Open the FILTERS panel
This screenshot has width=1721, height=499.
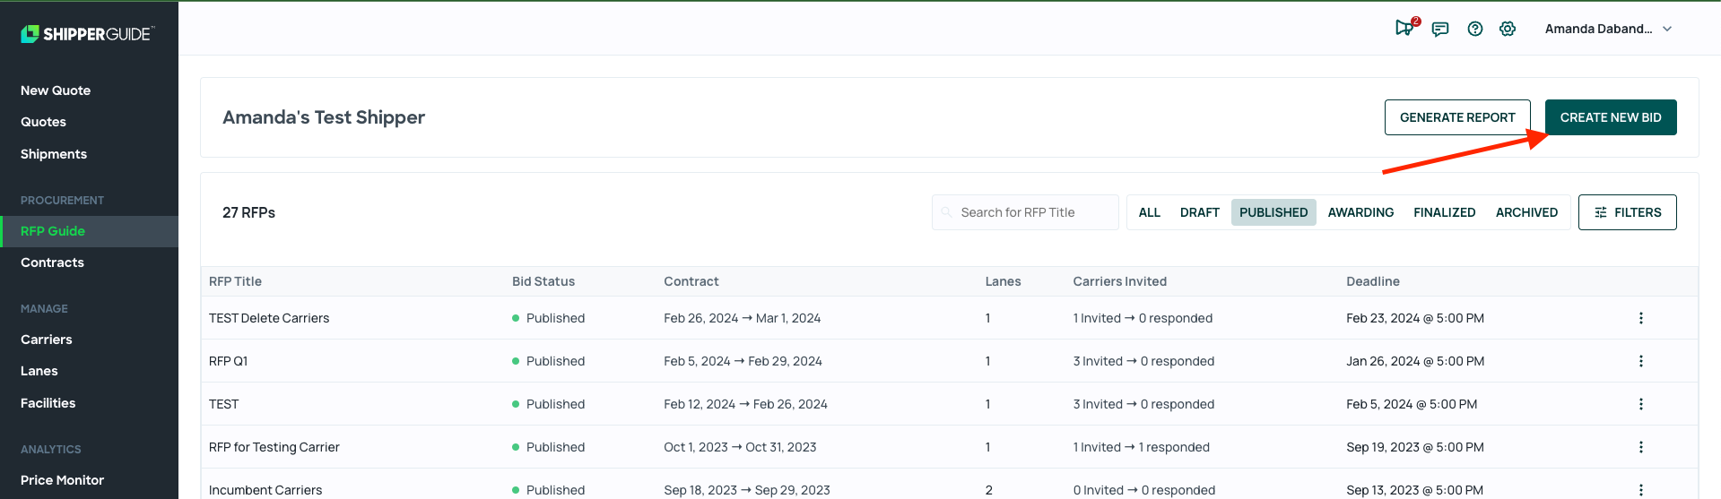(1627, 212)
